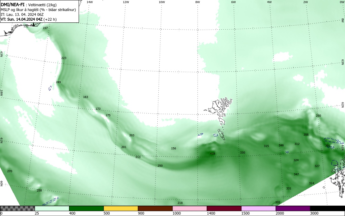Click the purple 2000 legend swatch
Viewport: 345px width, 216px height.
[293, 208]
